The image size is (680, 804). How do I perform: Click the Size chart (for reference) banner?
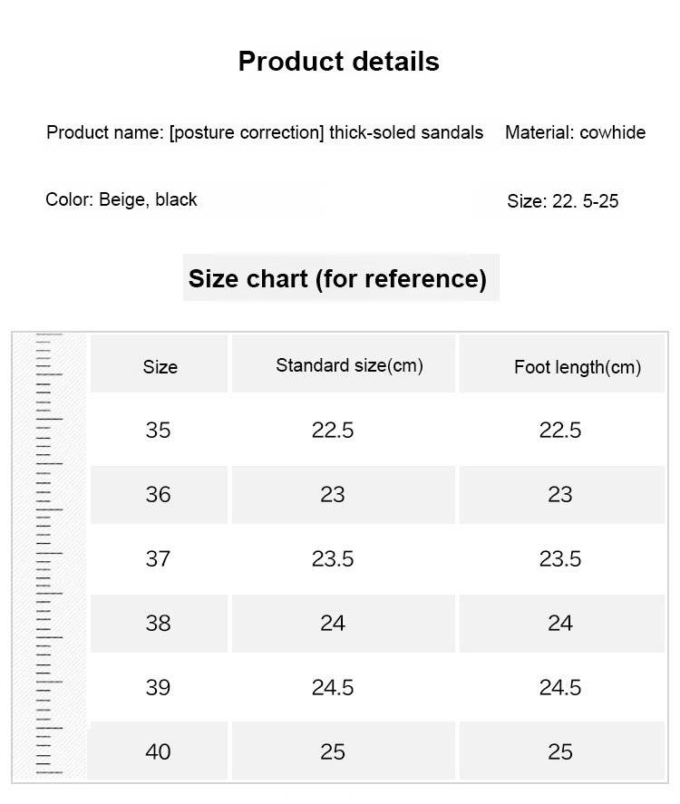[341, 277]
